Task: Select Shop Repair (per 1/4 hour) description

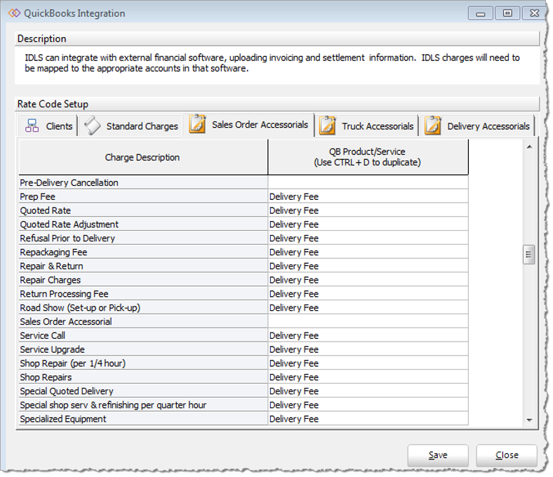Action: 143,363
